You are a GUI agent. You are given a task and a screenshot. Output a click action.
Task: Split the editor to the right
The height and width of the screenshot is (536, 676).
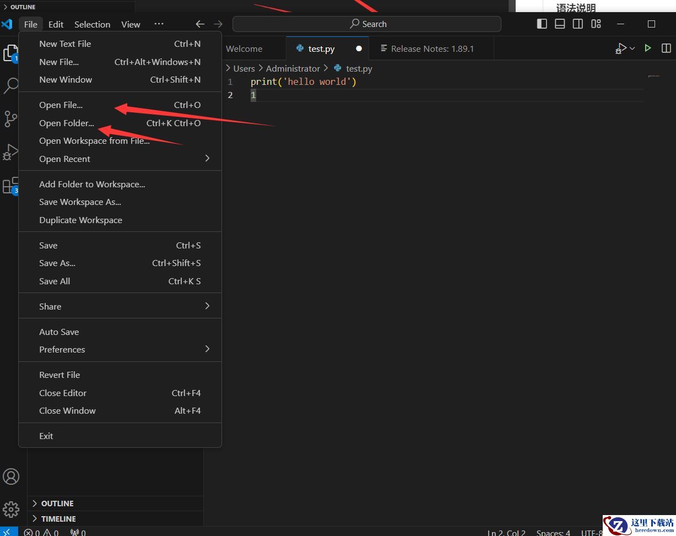pyautogui.click(x=666, y=48)
